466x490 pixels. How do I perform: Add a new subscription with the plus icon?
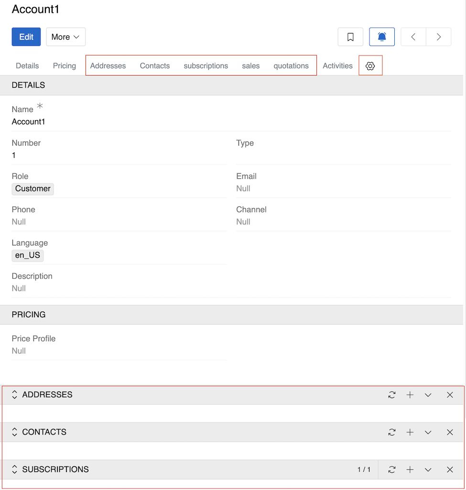[x=410, y=469]
